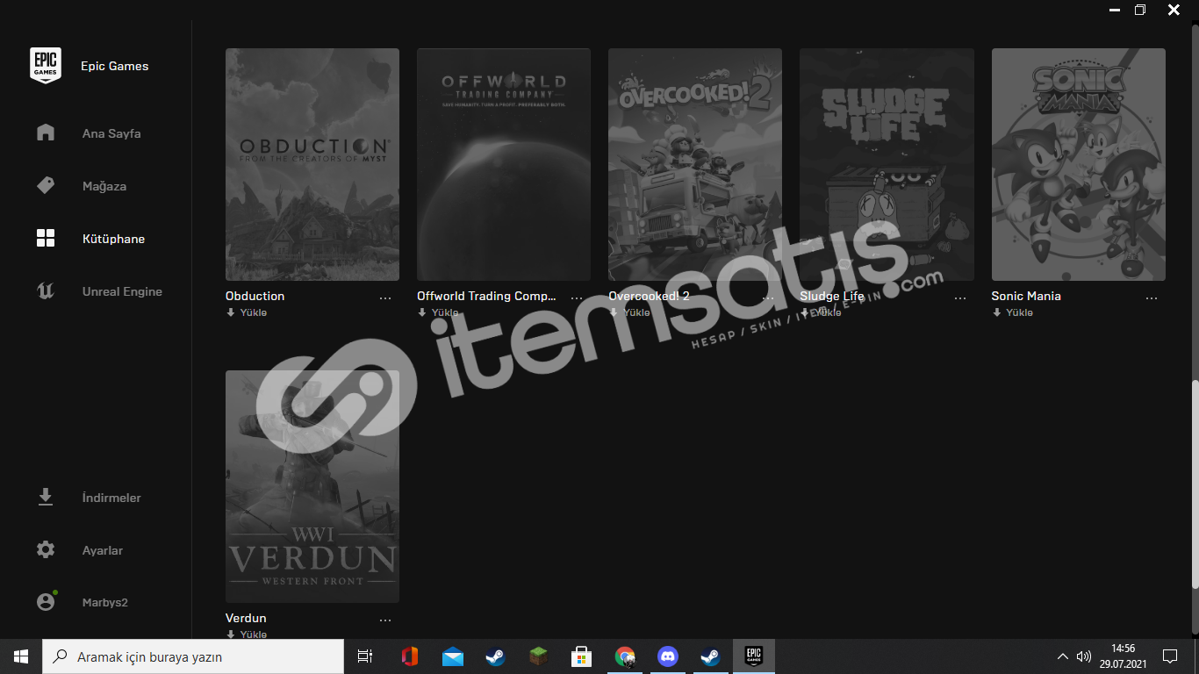1199x674 pixels.
Task: Show hidden system tray icons
Action: [1063, 656]
